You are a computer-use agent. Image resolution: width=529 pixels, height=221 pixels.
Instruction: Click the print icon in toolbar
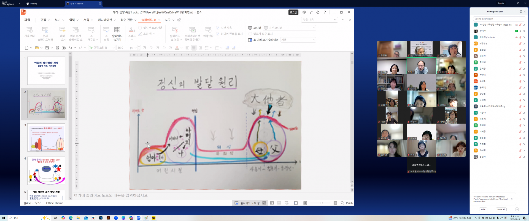pyautogui.click(x=57, y=48)
